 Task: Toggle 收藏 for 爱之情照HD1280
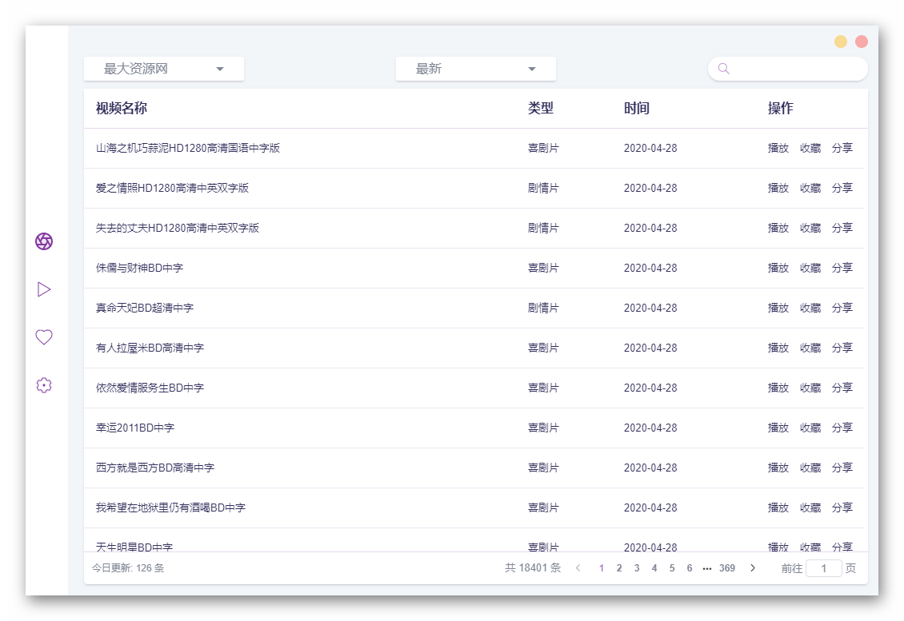tap(810, 188)
